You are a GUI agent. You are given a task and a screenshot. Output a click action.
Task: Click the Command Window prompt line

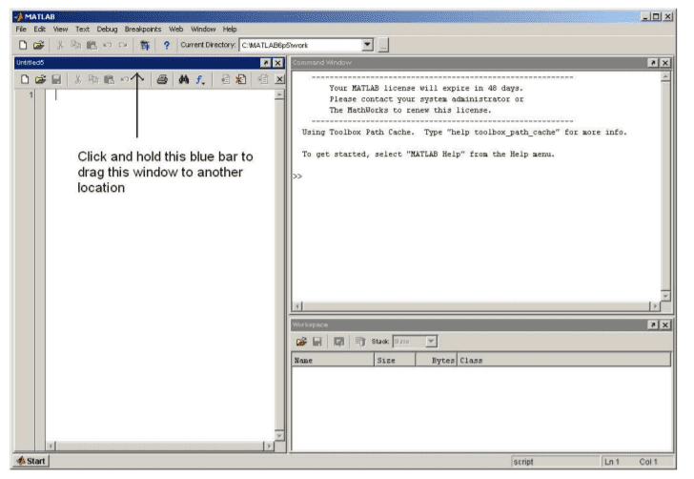477,176
